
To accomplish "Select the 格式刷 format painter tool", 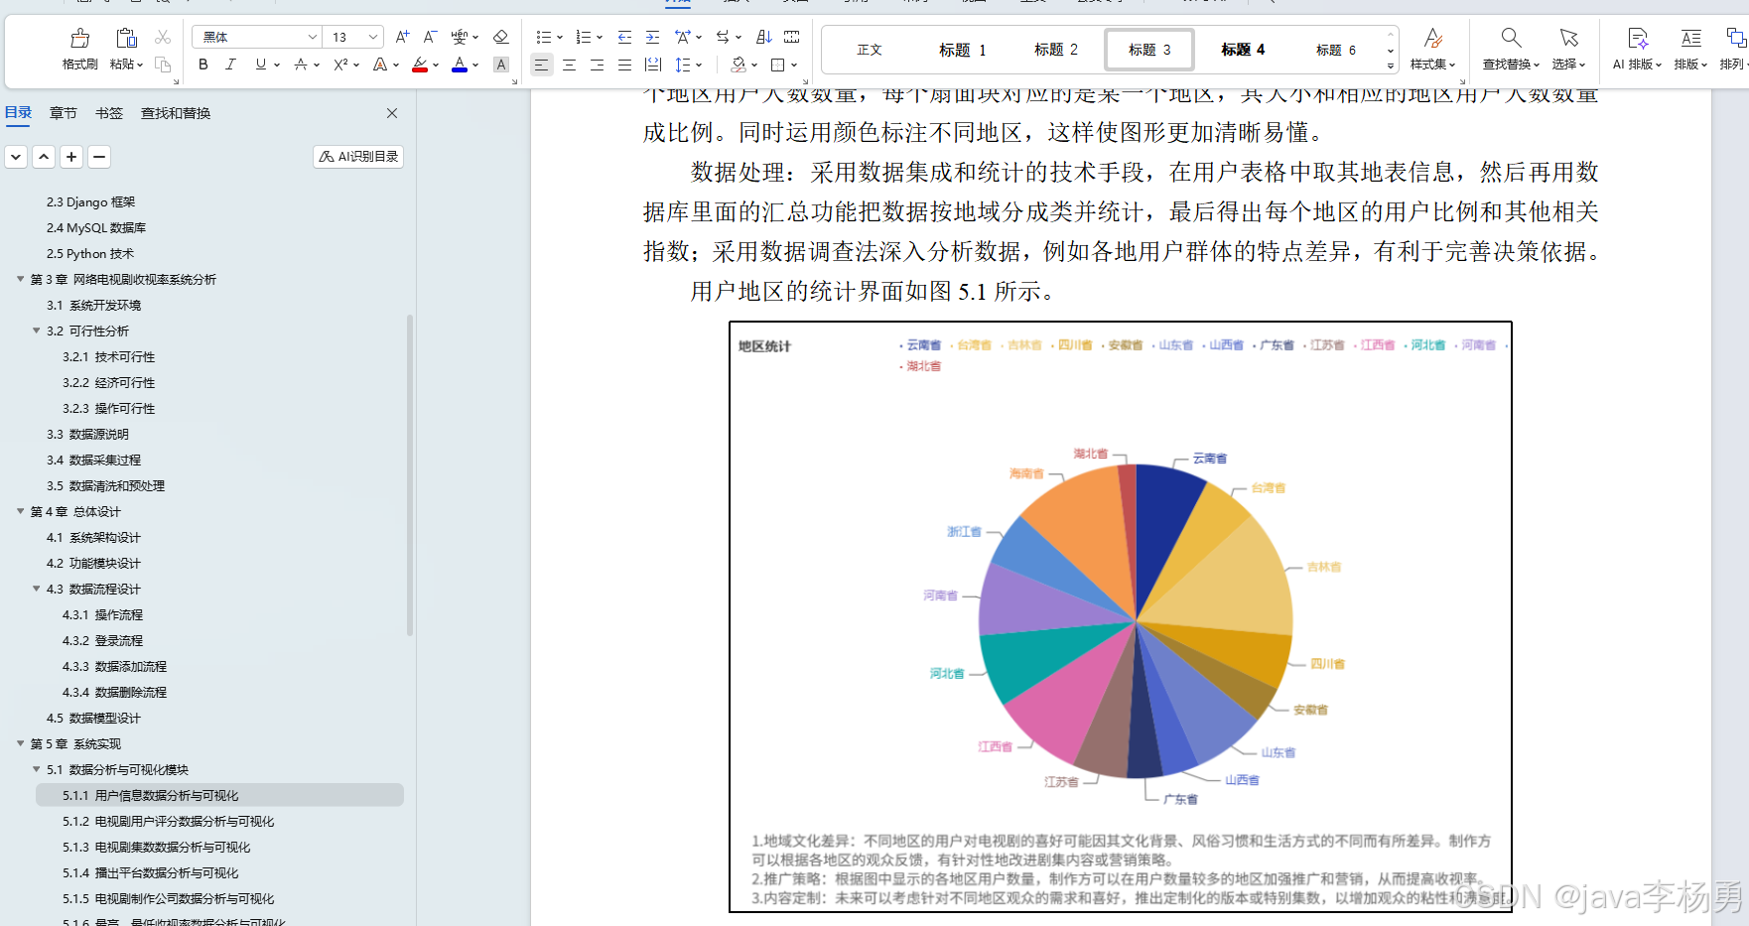I will click(78, 45).
